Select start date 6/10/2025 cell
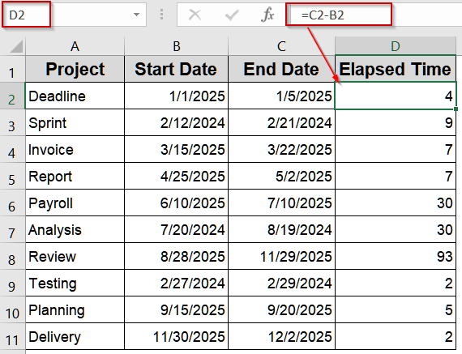This screenshot has height=354, width=462. point(176,203)
